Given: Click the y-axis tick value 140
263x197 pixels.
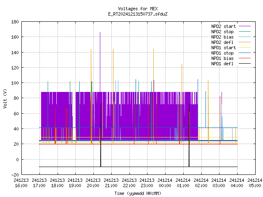Looking at the screenshot, I should tap(15, 53).
